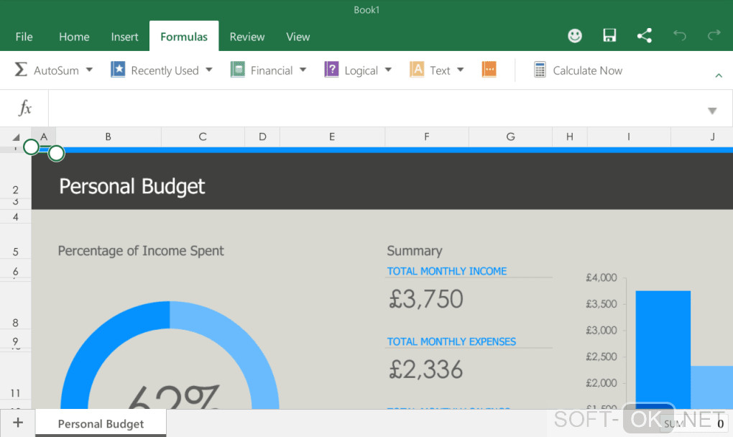Click the tall dark blue income bar

pyautogui.click(x=663, y=349)
